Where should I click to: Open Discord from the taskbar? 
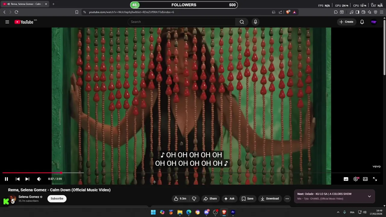point(207,212)
